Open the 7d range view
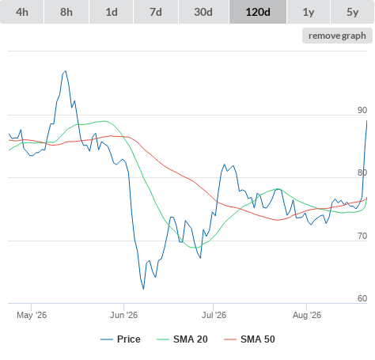 tap(156, 12)
